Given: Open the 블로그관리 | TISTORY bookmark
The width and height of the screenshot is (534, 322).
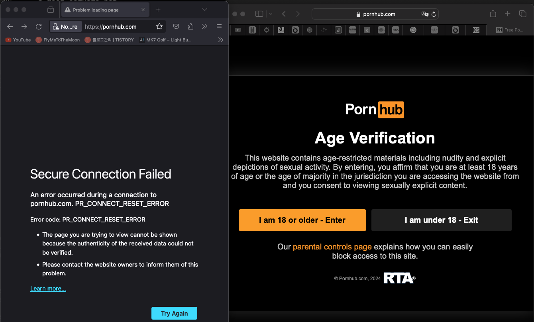Looking at the screenshot, I should point(110,40).
